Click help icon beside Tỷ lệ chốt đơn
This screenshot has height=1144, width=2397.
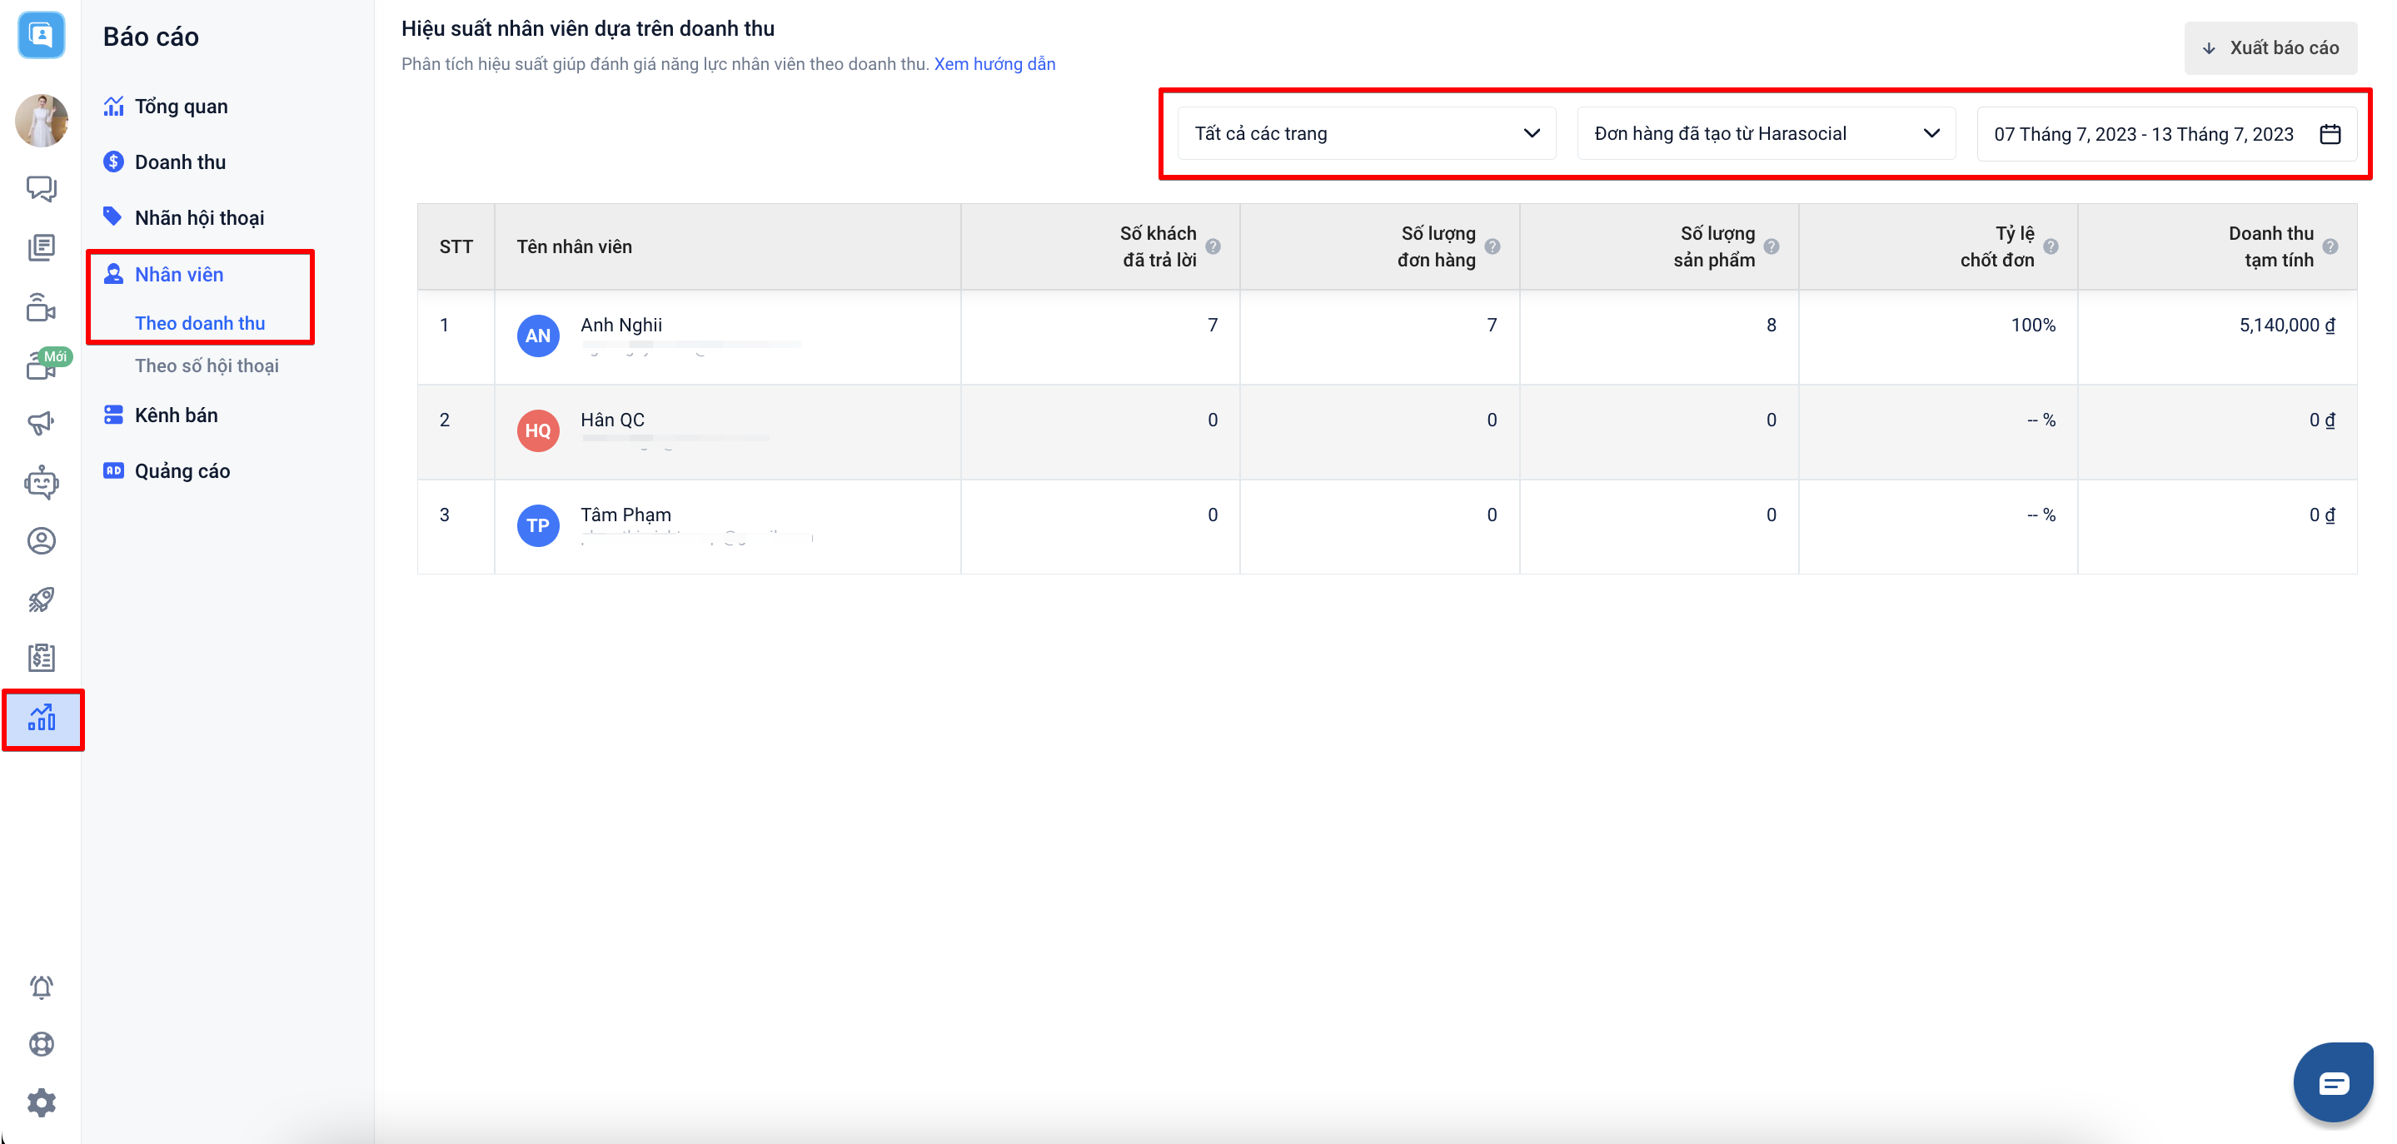pyautogui.click(x=2051, y=246)
